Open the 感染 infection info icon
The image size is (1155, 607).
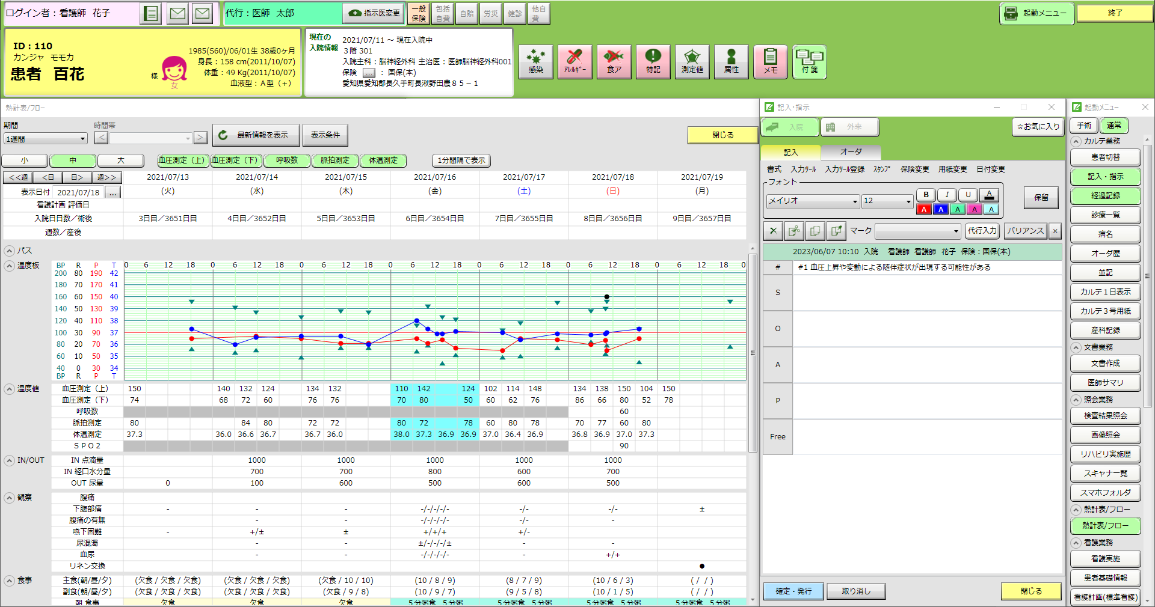click(x=535, y=61)
